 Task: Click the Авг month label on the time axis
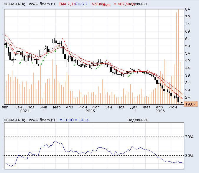click(5, 107)
